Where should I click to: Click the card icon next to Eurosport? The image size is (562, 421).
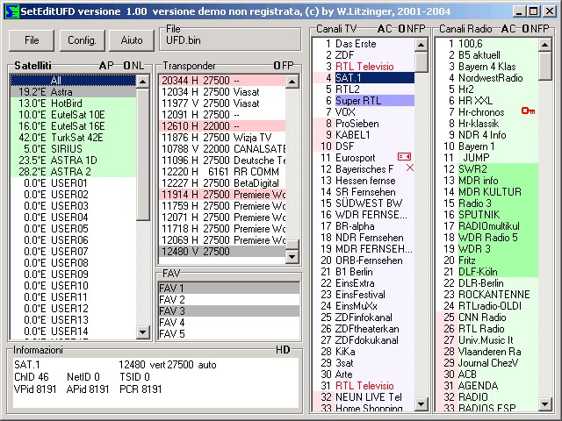click(x=404, y=156)
